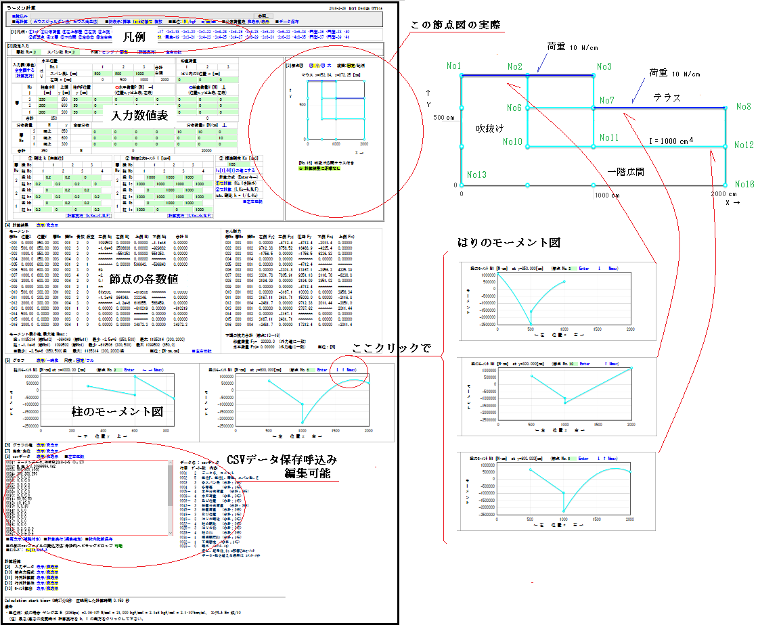Click Enter in the y=300 beam graph

click(x=585, y=364)
